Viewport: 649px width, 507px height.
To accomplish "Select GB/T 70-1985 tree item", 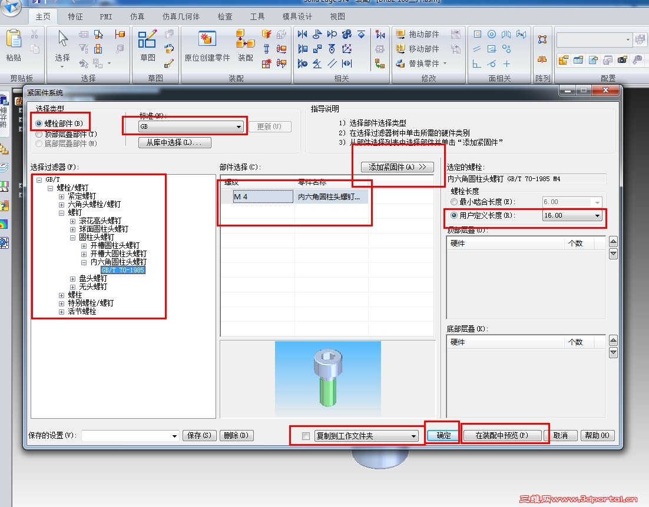I will 123,270.
